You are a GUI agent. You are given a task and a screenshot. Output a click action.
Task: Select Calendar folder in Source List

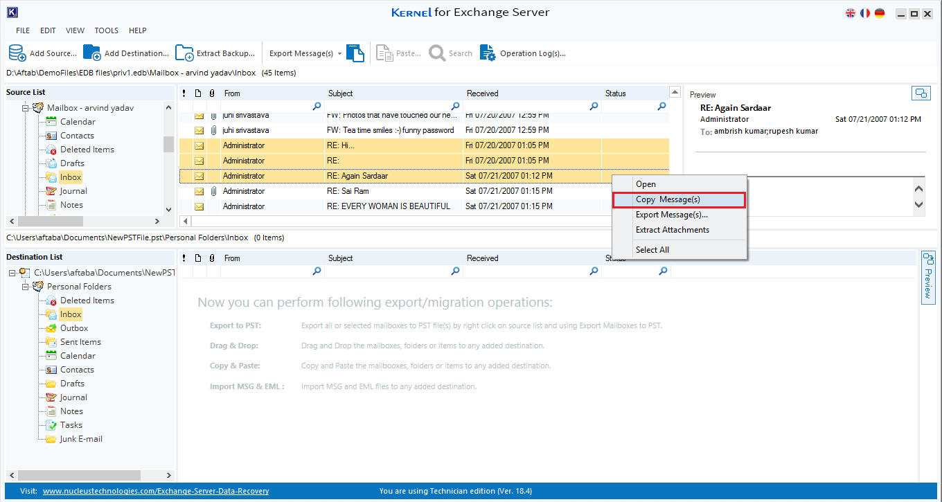78,122
